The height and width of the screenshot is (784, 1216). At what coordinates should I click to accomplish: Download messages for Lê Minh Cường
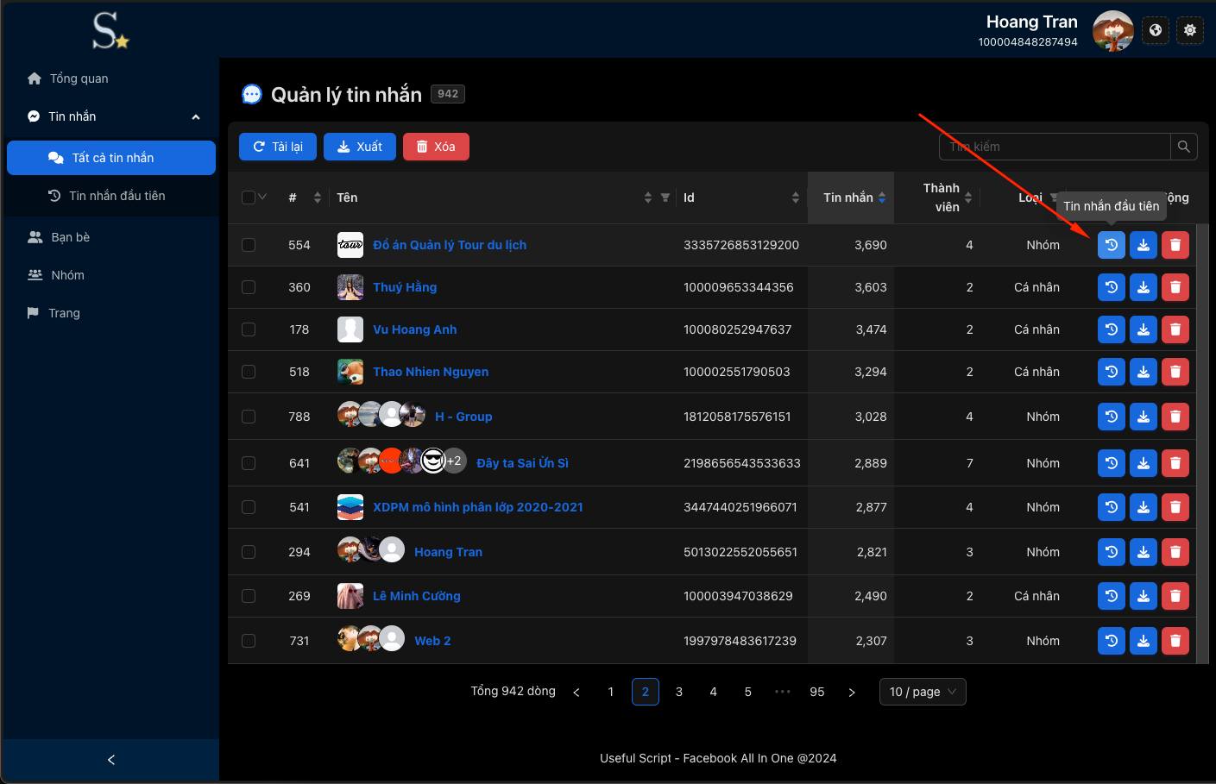tap(1144, 596)
